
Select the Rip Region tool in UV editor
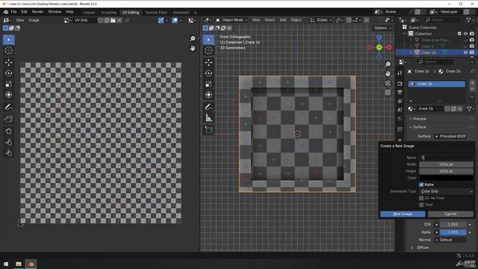tap(8, 120)
